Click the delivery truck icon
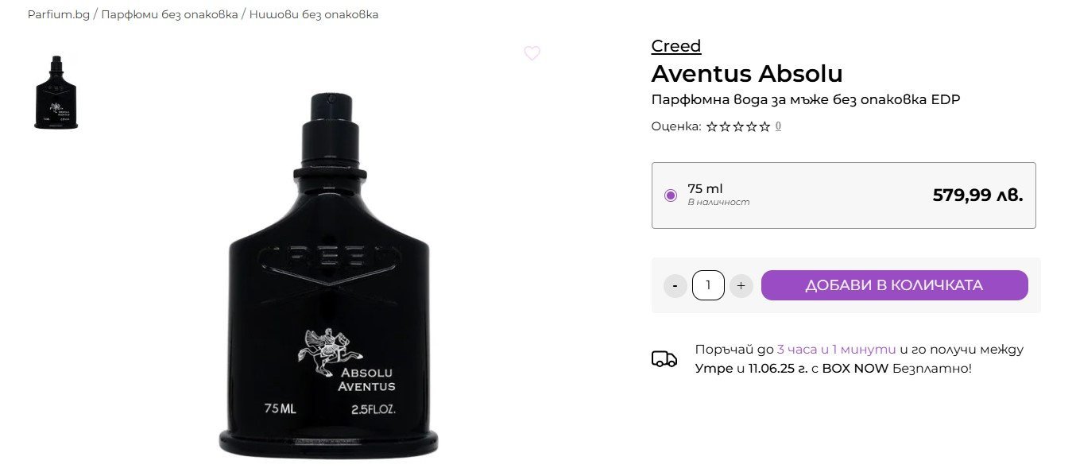Image resolution: width=1076 pixels, height=476 pixels. tap(664, 359)
